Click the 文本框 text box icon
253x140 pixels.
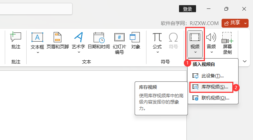click(x=37, y=37)
